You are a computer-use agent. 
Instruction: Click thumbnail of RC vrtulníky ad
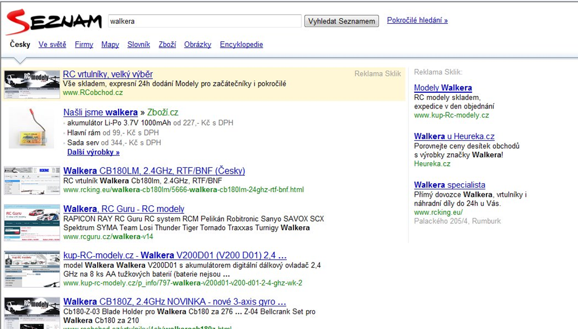click(32, 84)
